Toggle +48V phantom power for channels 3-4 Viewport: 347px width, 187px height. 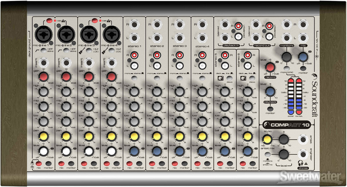click(95, 21)
